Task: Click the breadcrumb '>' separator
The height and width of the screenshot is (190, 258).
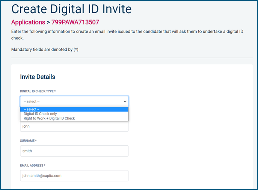Action: coord(48,22)
